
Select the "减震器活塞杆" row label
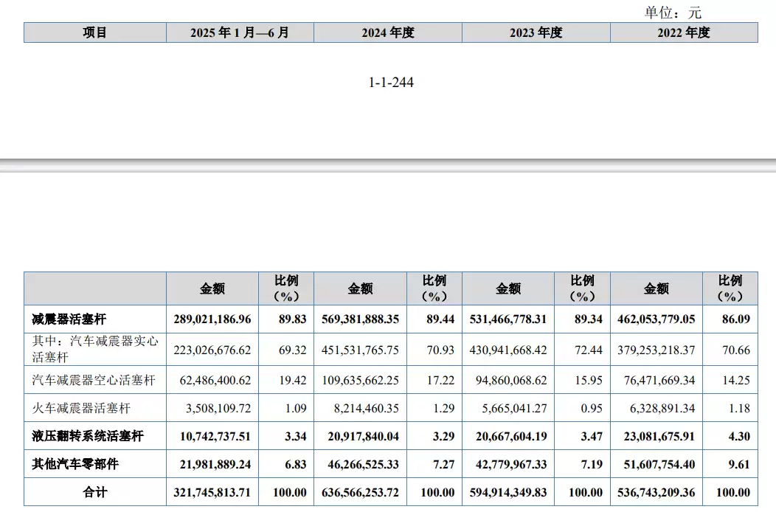tap(69, 319)
